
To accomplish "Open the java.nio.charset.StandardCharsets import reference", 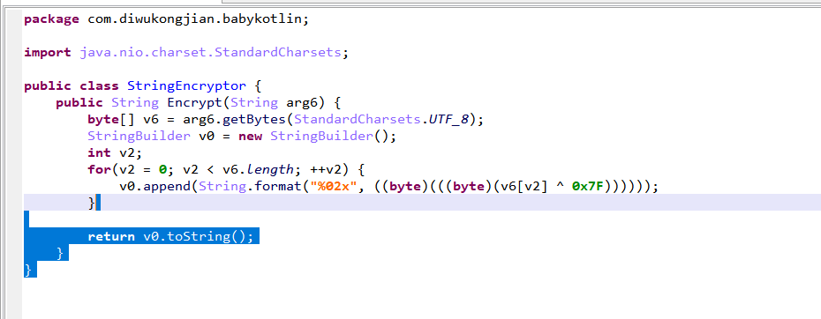I will (210, 53).
